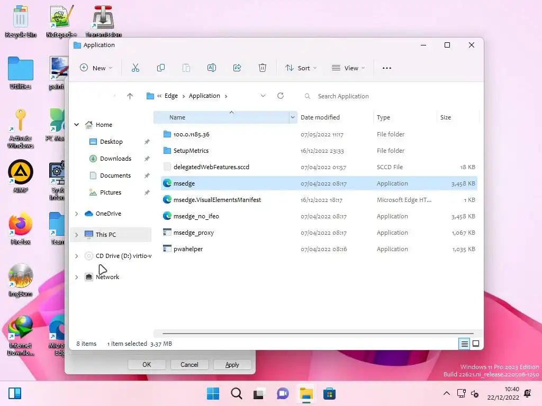Click the horizontal scrollbar in file list

point(318,334)
